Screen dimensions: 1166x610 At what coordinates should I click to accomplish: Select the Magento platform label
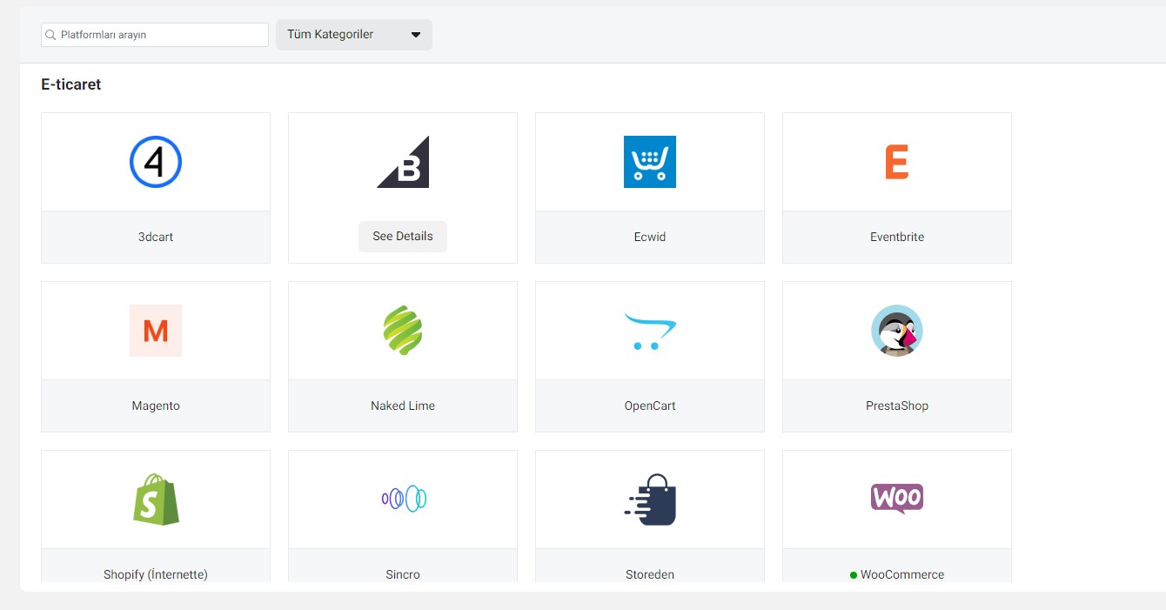[156, 406]
